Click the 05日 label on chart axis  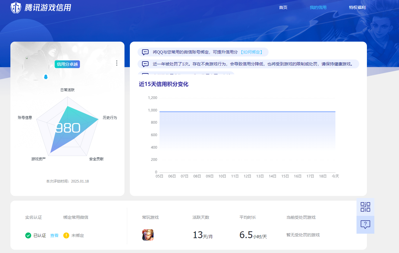click(x=160, y=176)
